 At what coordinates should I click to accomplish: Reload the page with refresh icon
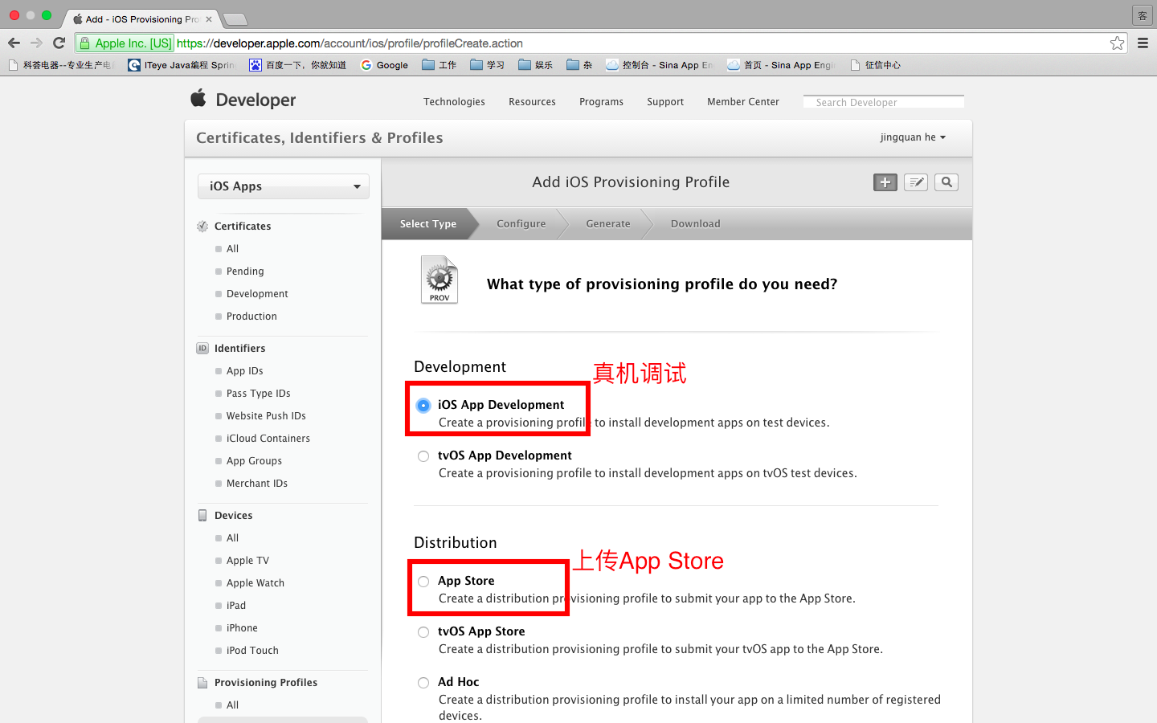59,43
